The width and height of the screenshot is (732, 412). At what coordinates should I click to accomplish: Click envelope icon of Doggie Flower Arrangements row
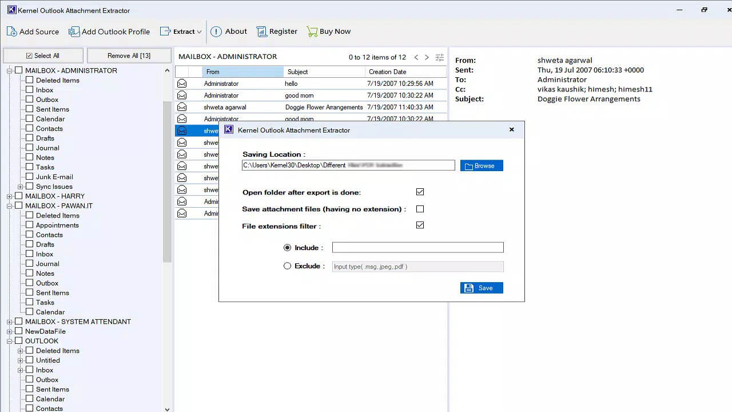click(182, 107)
